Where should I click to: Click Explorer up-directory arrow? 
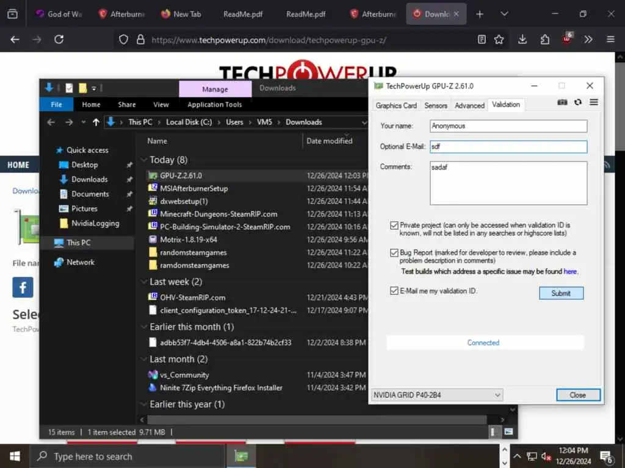click(96, 122)
